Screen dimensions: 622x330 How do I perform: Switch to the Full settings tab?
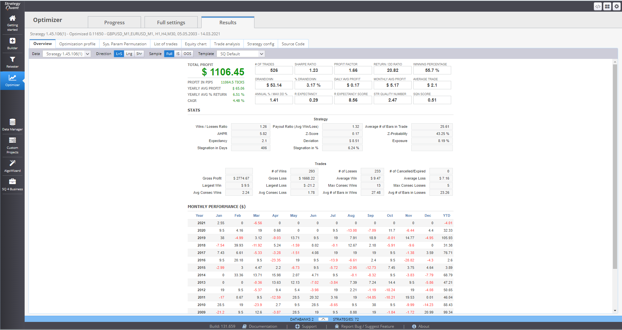[x=171, y=22]
